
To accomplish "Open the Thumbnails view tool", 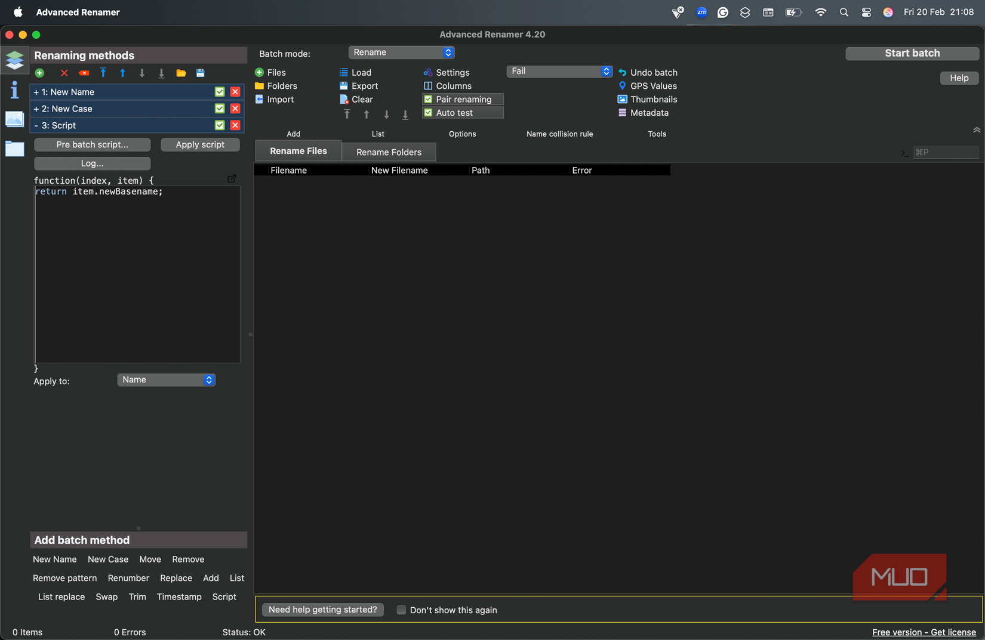I will pos(648,99).
